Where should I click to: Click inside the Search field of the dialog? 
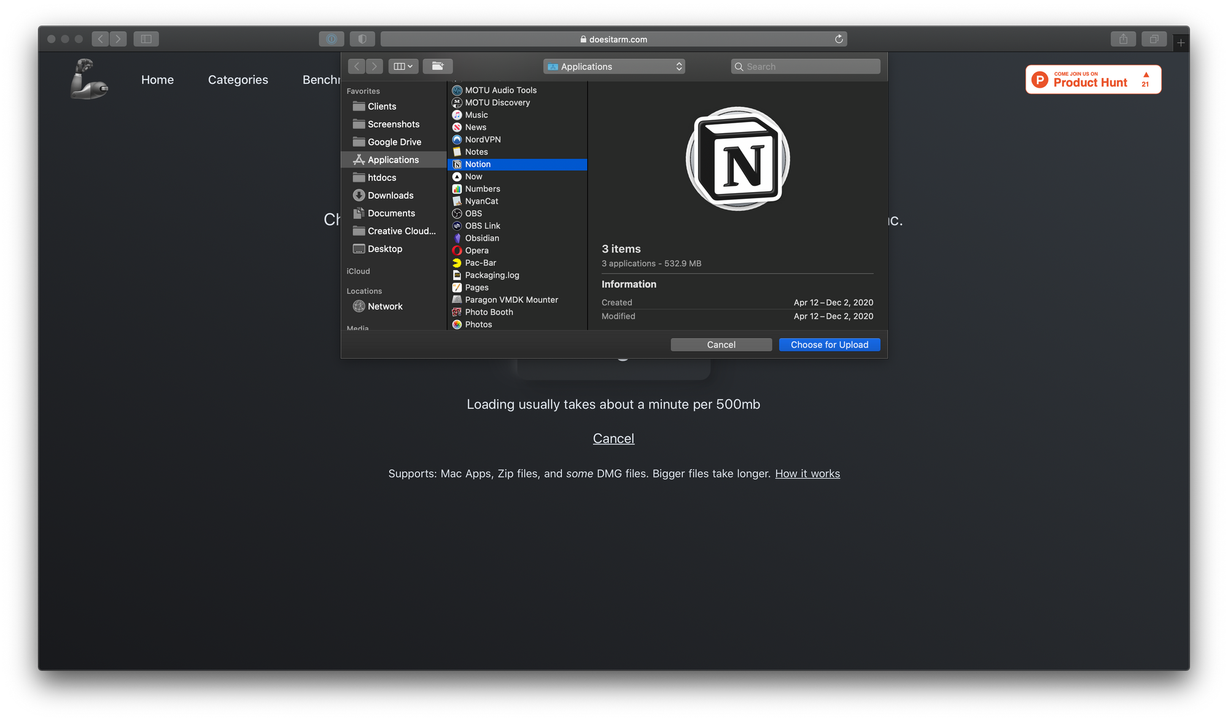tap(804, 66)
